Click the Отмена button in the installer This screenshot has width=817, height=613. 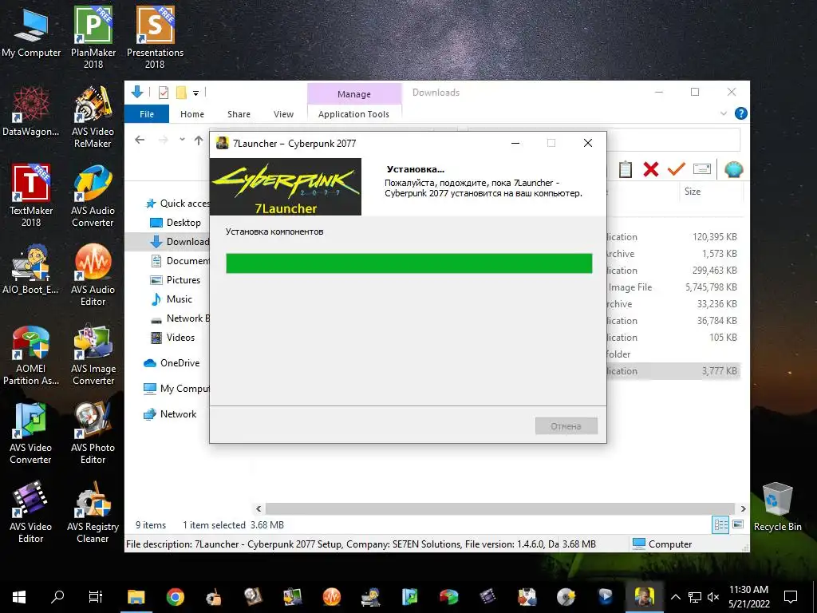click(x=566, y=426)
